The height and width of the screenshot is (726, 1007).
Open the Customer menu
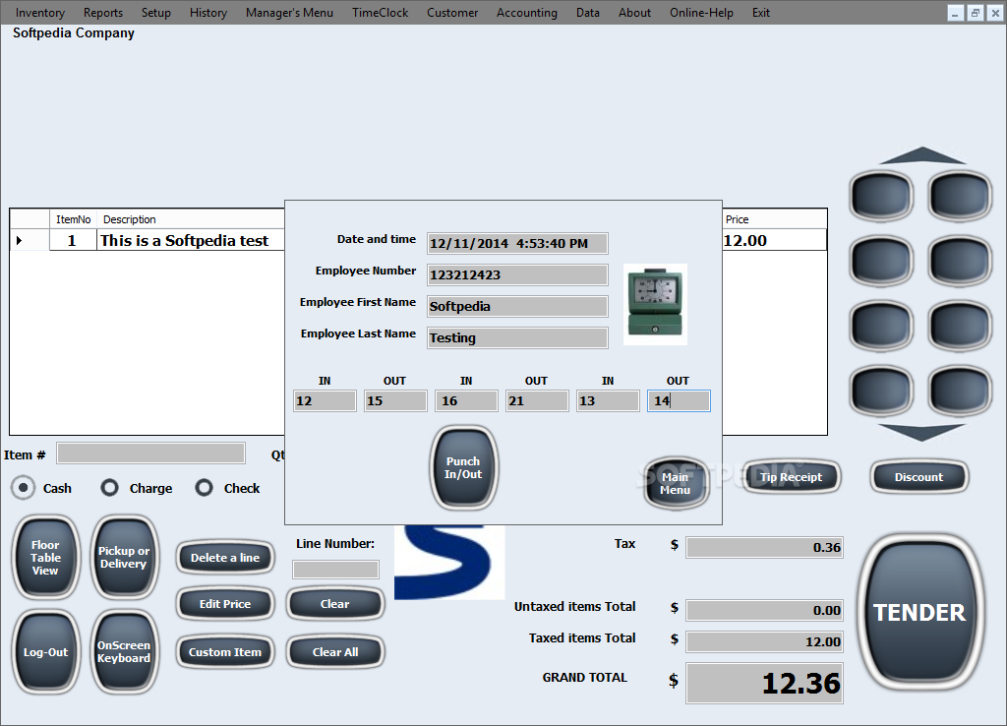click(x=452, y=12)
